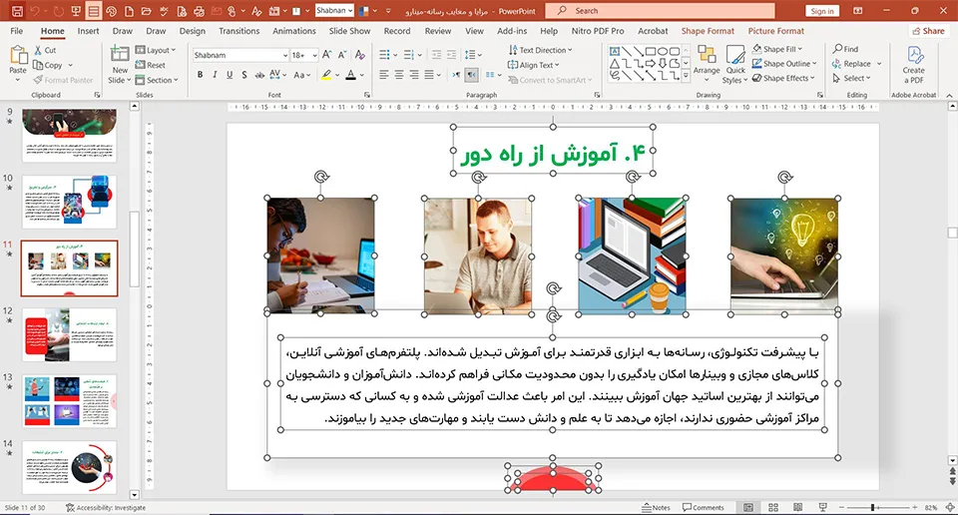958x515 pixels.
Task: Click the Paste icon
Action: [18, 56]
